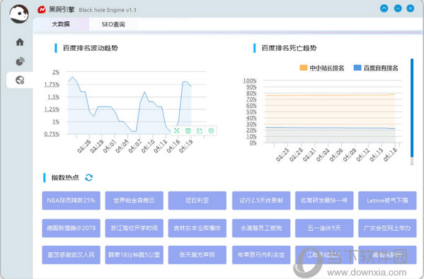424x279 pixels.
Task: Open hot topic 浙江高校开学时间
Action: pyautogui.click(x=134, y=228)
